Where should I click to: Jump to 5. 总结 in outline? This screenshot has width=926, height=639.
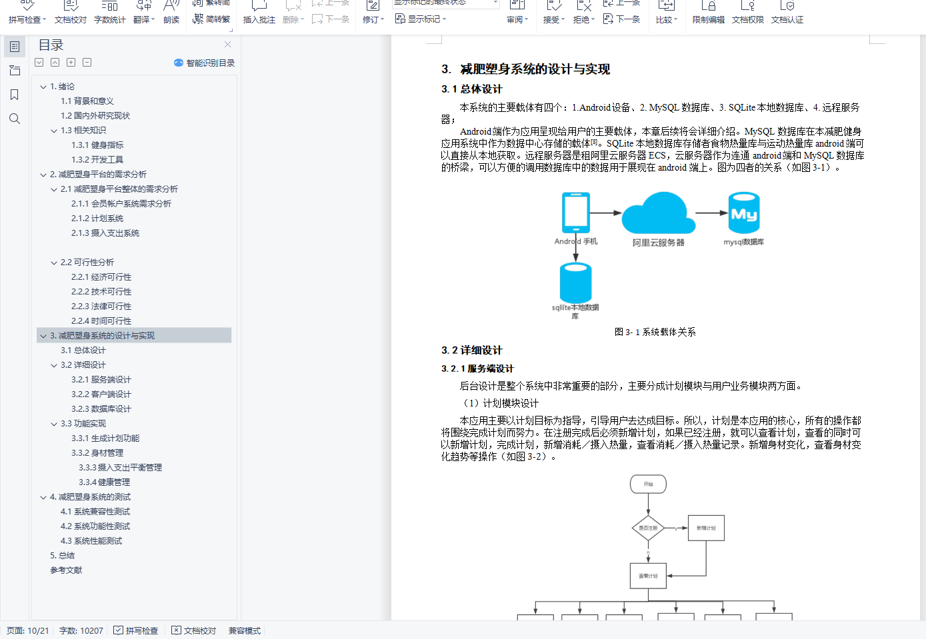coord(62,556)
